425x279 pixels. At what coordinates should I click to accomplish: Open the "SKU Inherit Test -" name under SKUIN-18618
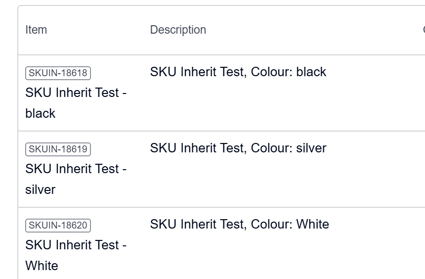[x=76, y=93]
